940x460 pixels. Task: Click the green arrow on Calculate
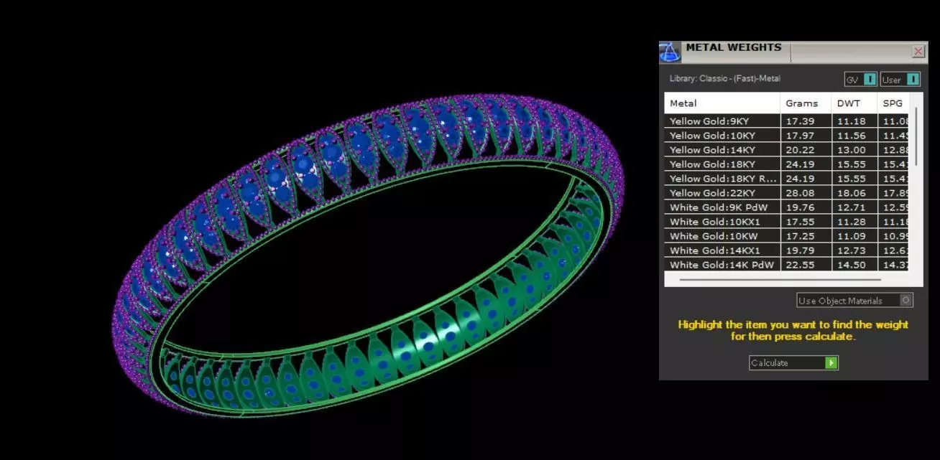[x=831, y=363]
